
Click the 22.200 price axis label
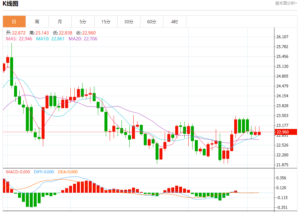(282, 155)
